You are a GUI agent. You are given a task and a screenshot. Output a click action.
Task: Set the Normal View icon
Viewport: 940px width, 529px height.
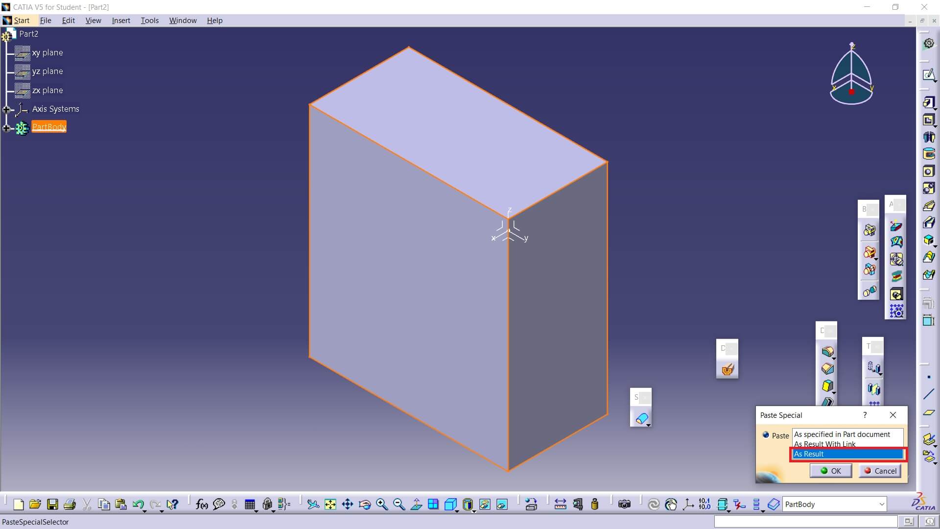[x=416, y=504]
